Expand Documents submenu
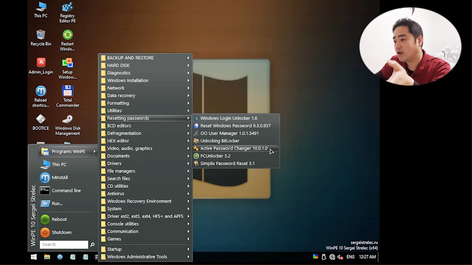 pos(145,156)
